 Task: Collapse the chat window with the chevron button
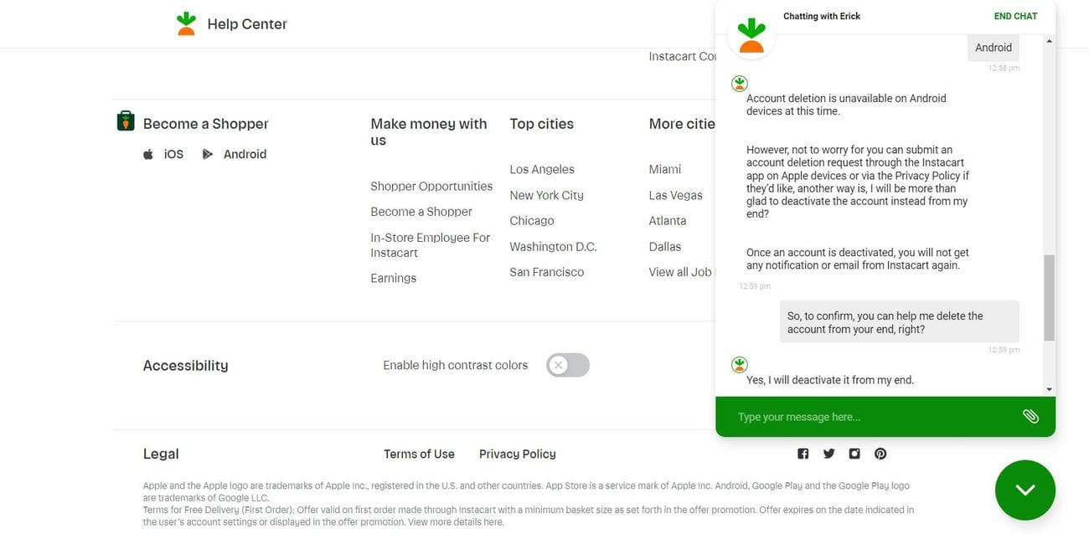(1025, 490)
